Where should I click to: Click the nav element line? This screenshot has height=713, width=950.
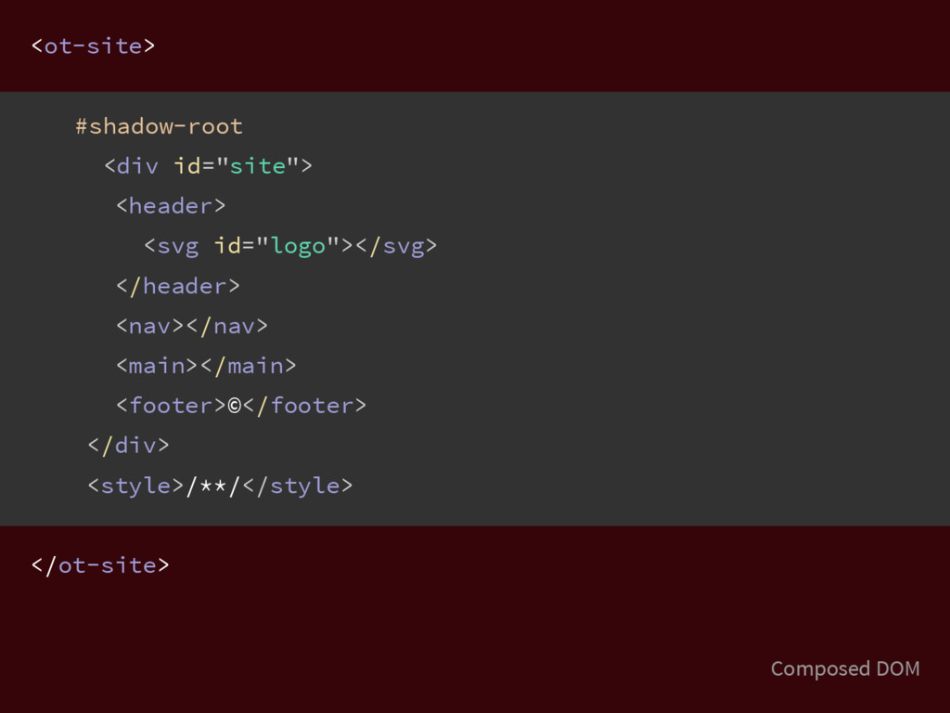point(192,326)
